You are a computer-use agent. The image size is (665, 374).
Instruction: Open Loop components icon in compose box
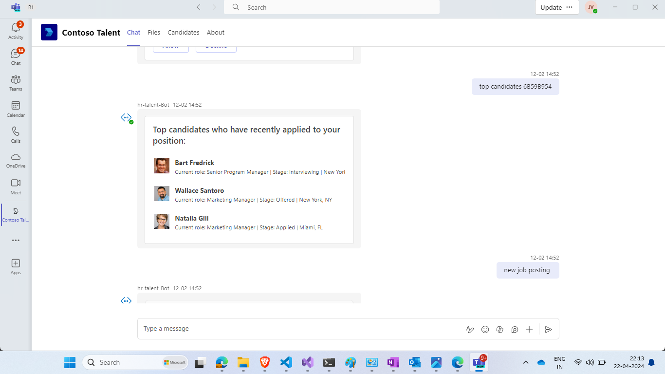point(515,329)
